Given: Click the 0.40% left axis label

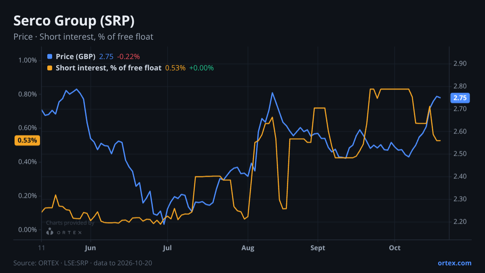Looking at the screenshot, I should (x=28, y=162).
